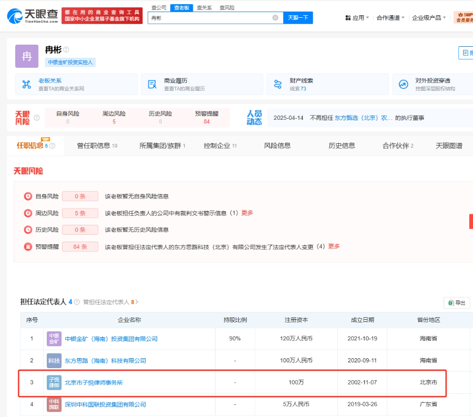Click the 自身风险 0 summary counter

[x=68, y=118]
